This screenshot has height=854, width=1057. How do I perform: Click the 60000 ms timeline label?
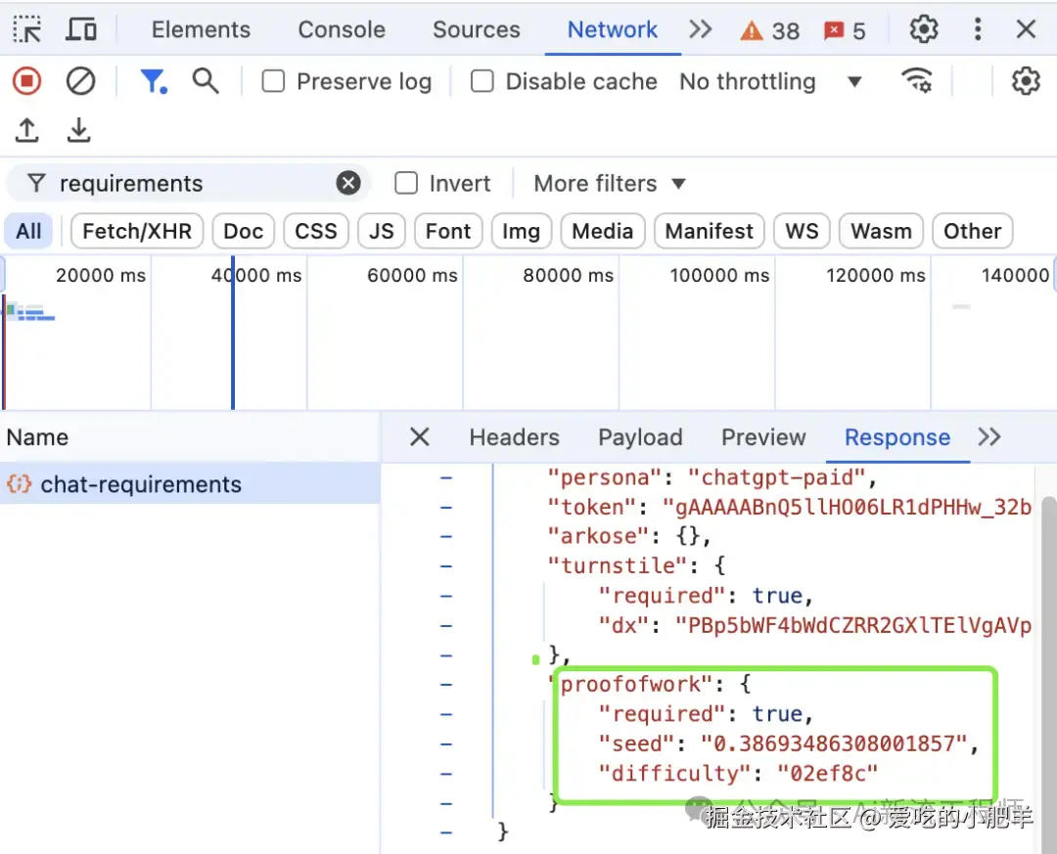coord(412,275)
